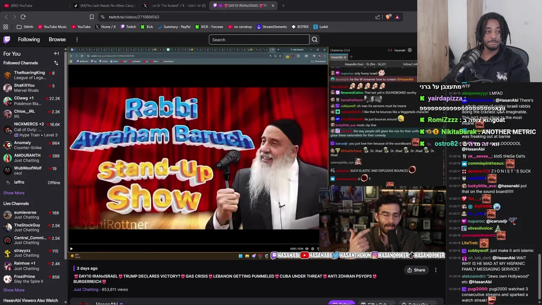Go forward in browser history

click(14, 17)
